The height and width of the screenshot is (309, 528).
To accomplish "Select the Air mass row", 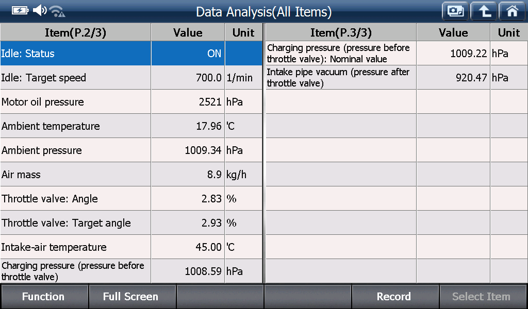I will (131, 174).
